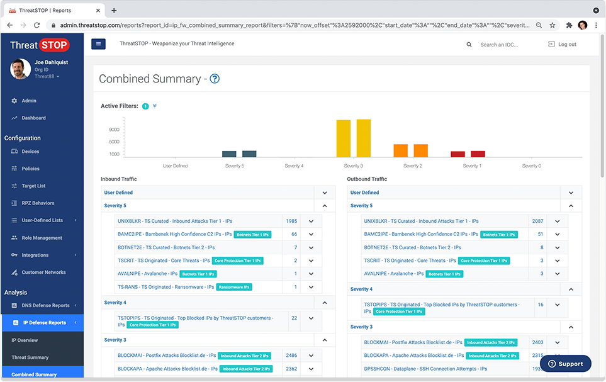Click the first red Severity 1 bar
This screenshot has height=382, width=606.
[458, 154]
